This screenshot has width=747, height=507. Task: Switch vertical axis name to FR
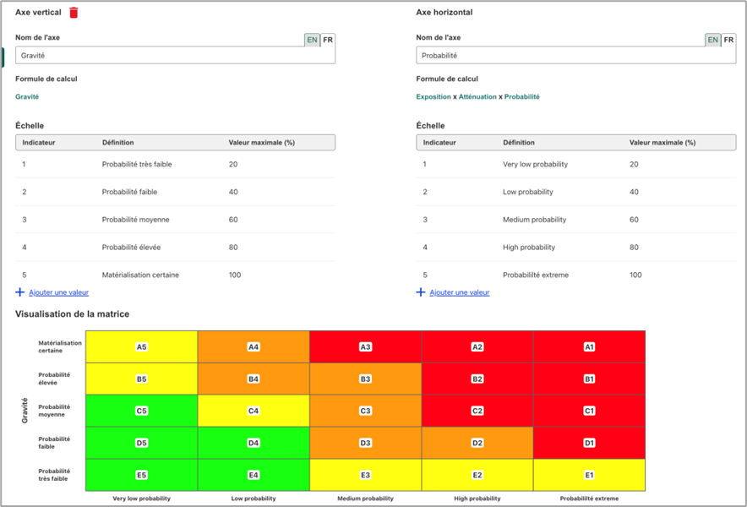point(328,40)
